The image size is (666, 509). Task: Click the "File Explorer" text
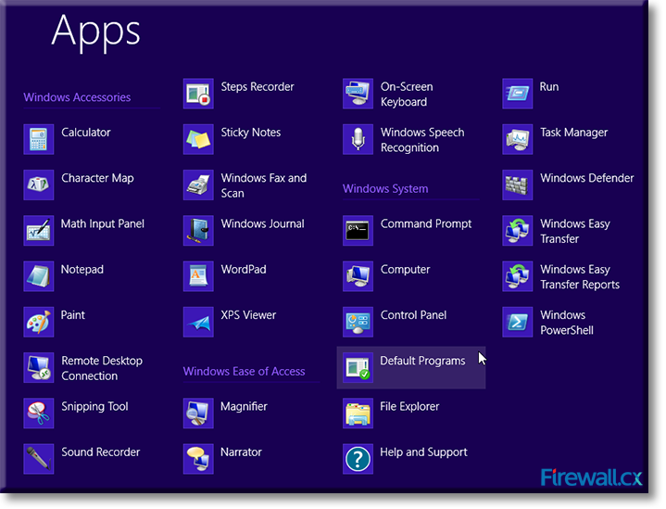click(x=409, y=407)
